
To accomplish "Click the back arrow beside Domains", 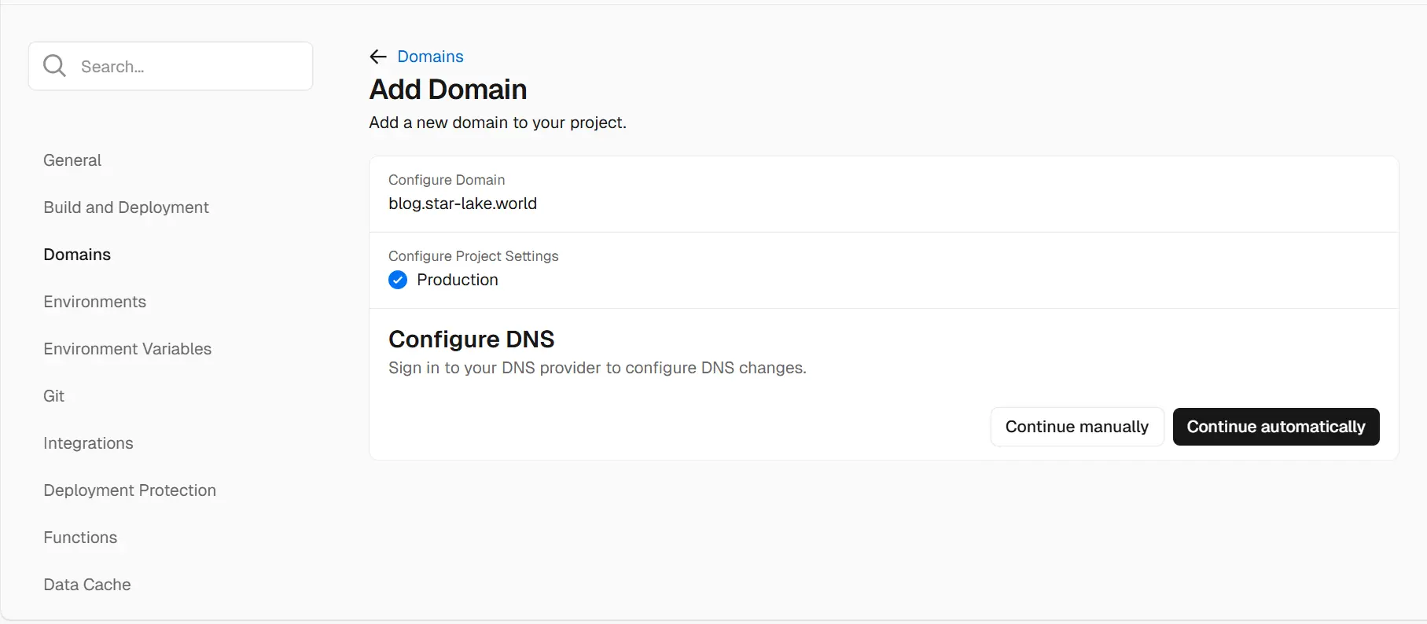I will pyautogui.click(x=378, y=57).
